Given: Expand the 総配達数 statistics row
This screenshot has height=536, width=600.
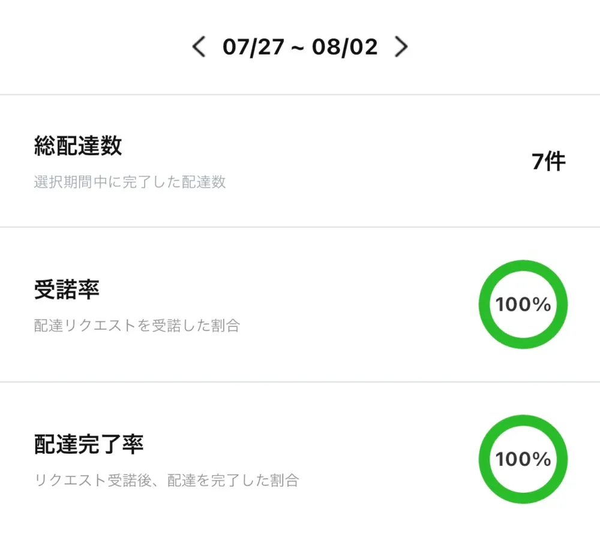Looking at the screenshot, I should coord(300,161).
